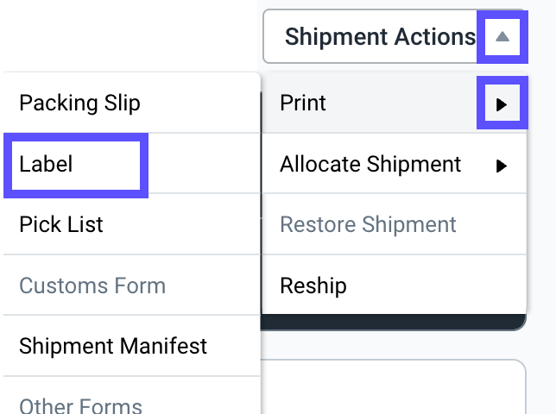This screenshot has height=414, width=556.
Task: Click the Customs Form entry
Action: tap(92, 285)
